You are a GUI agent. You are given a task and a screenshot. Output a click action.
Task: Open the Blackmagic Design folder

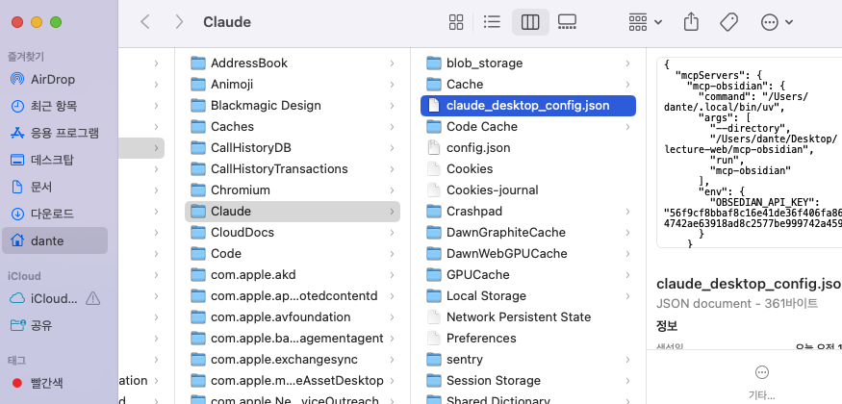click(x=293, y=106)
